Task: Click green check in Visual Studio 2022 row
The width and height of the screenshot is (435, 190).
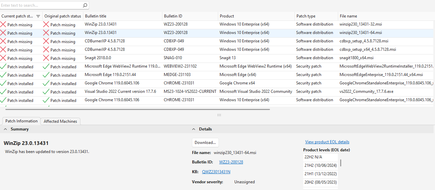Action: pyautogui.click(x=3, y=91)
